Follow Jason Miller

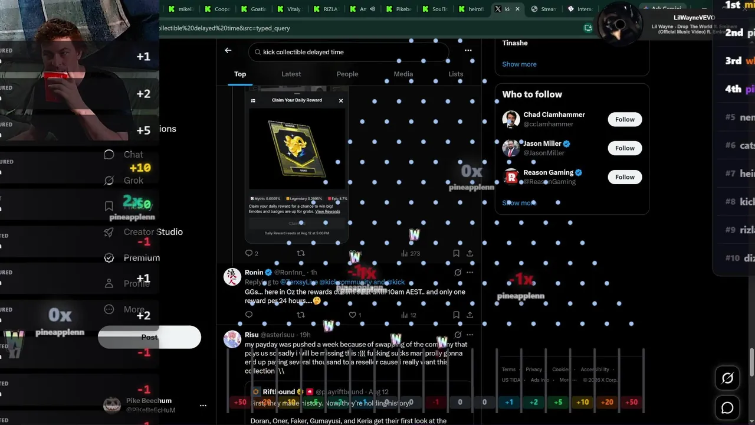[625, 148]
